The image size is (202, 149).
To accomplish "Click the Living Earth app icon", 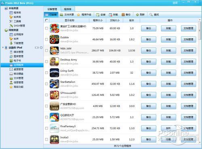I will click(x=54, y=72).
